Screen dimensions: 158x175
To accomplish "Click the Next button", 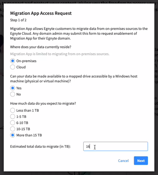I will click(141, 161).
